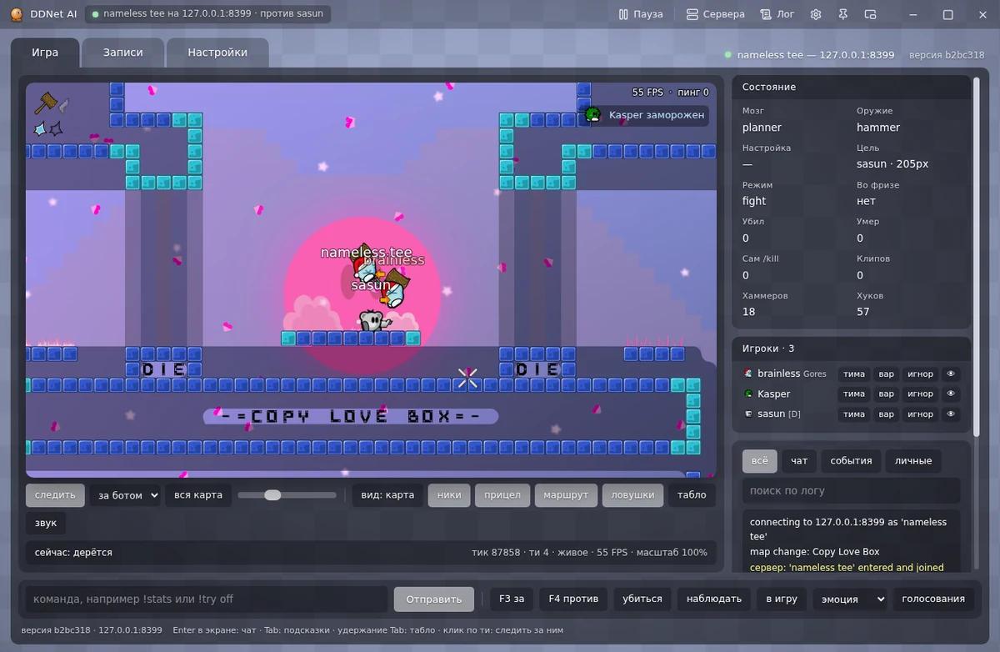Click sasun's avatar icon in players list
This screenshot has width=1000, height=652.
pyautogui.click(x=748, y=414)
